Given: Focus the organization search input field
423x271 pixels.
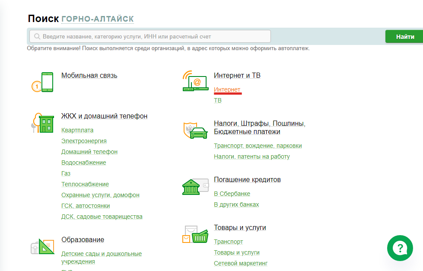Looking at the screenshot, I should coord(150,36).
